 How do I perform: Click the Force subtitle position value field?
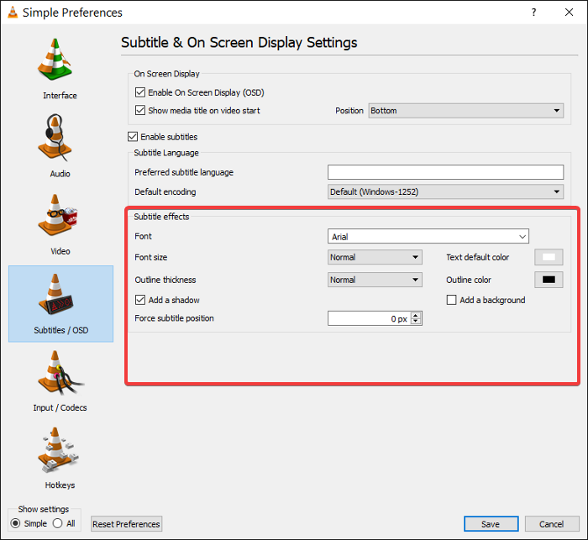(369, 318)
